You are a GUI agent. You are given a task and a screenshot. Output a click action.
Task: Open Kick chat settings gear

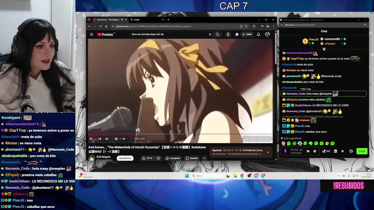click(x=342, y=151)
